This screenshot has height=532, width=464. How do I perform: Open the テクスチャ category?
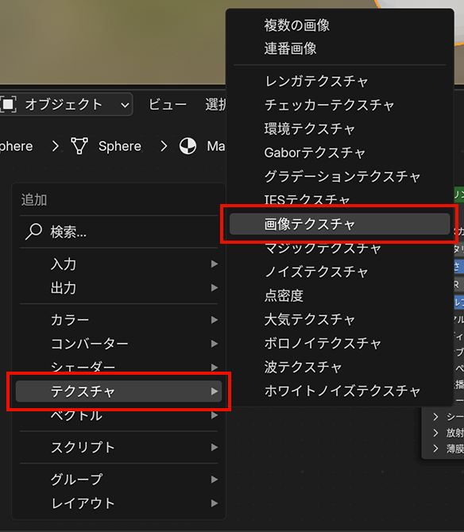pos(119,391)
